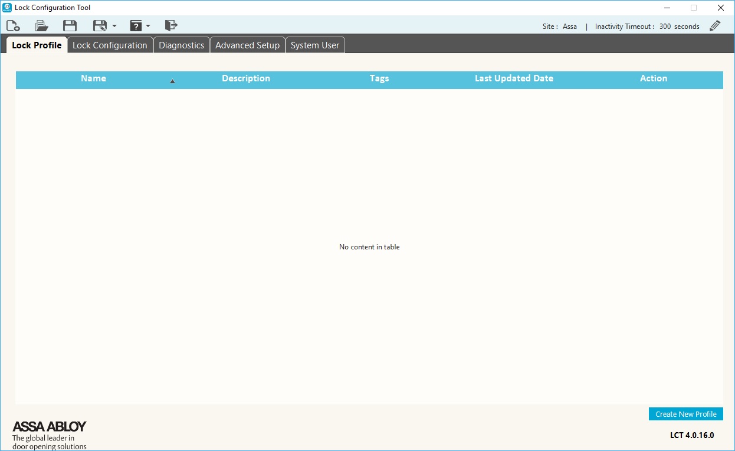The width and height of the screenshot is (735, 451).
Task: Toggle sort arrow on Name column
Action: coord(172,81)
